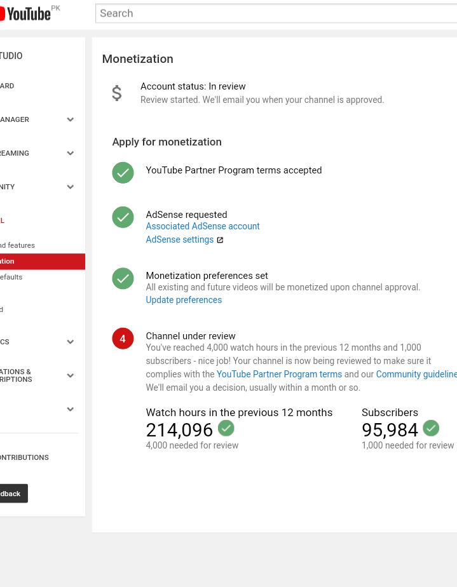Expand the sidebar section ending in ATIONS & RIPTIONS

click(x=70, y=375)
